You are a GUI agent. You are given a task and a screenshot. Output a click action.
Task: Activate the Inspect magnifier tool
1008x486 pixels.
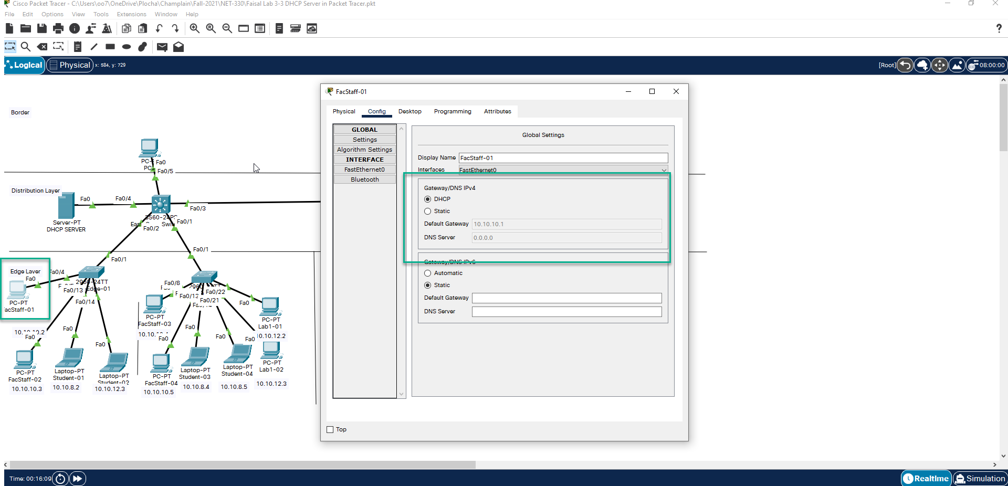(26, 47)
